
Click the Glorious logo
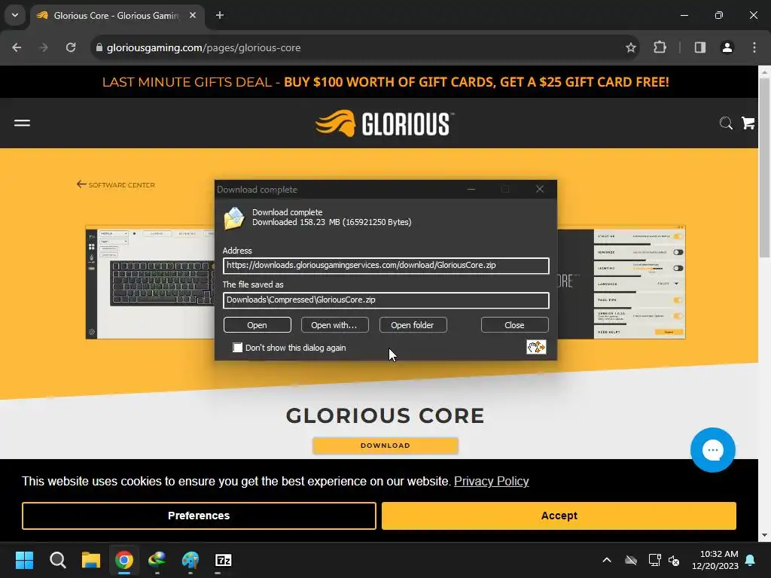coord(385,123)
